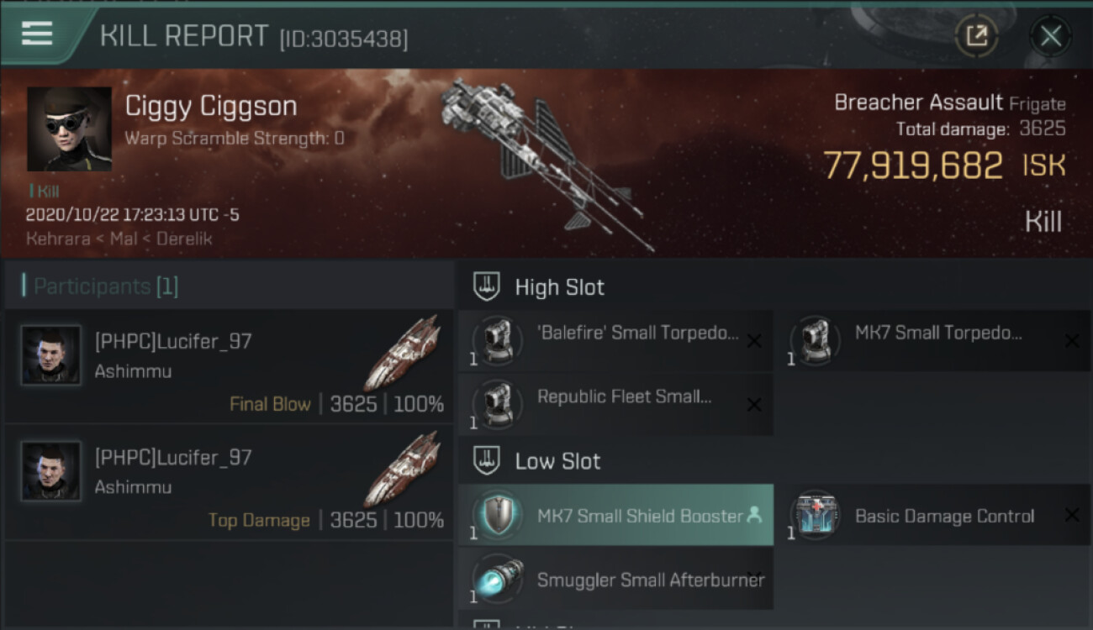1093x630 pixels.
Task: Select the MK7 Small Torpedo module icon
Action: click(x=815, y=339)
